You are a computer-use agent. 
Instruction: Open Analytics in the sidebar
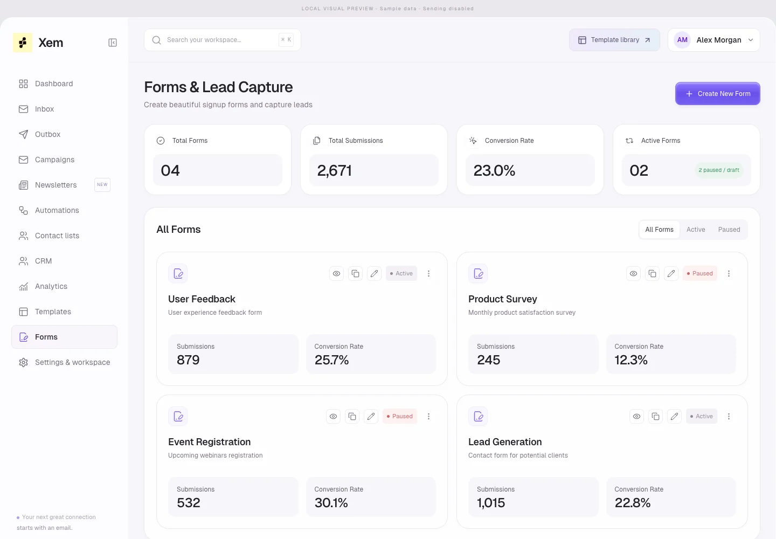65,286
